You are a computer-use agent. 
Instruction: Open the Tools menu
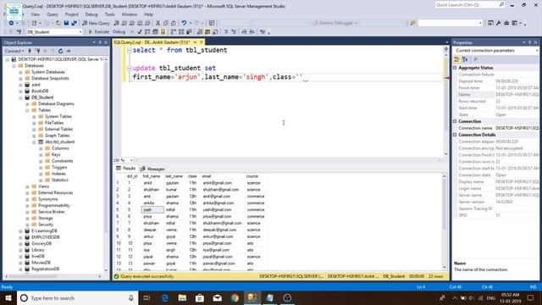(x=109, y=14)
